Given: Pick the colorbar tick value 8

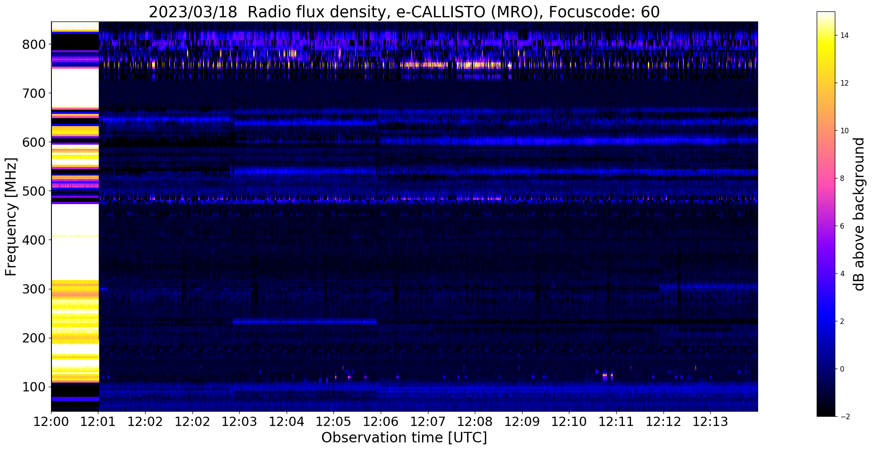Looking at the screenshot, I should [x=842, y=178].
